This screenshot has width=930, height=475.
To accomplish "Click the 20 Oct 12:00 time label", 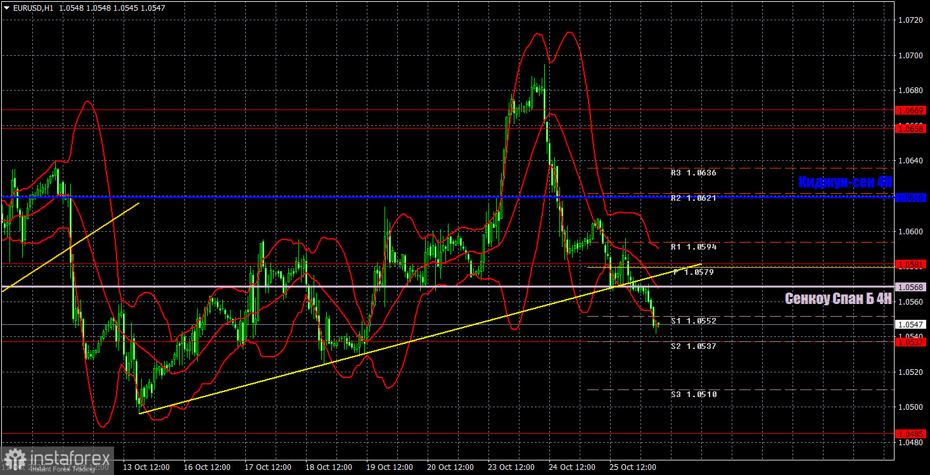I will [450, 467].
